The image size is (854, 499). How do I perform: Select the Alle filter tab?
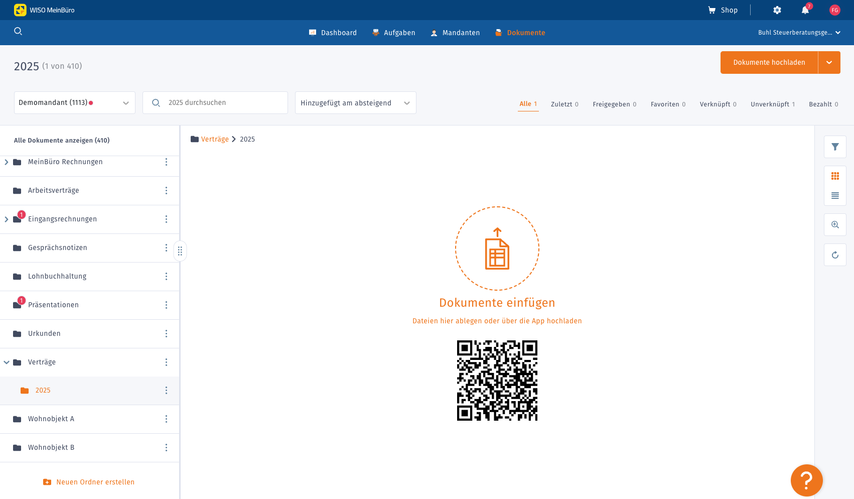click(x=528, y=104)
